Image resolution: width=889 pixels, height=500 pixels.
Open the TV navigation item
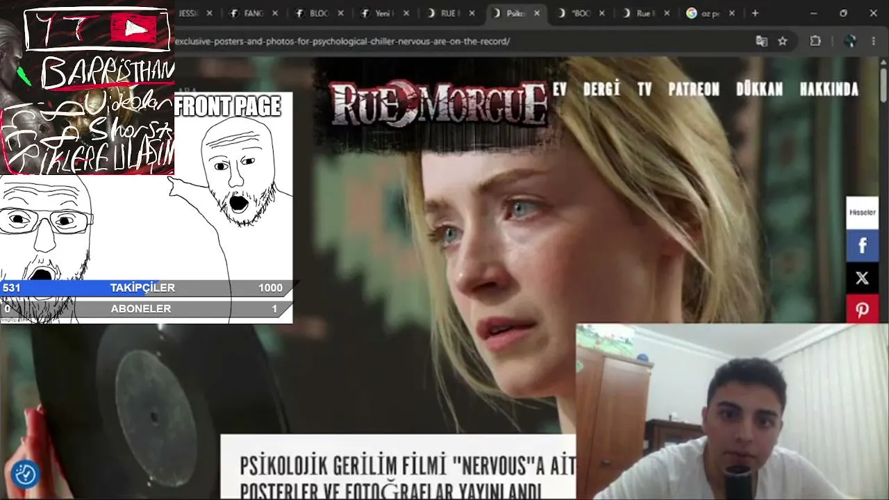tap(645, 89)
